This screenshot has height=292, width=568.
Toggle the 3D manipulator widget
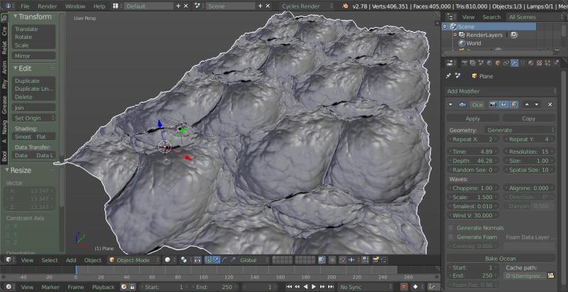pos(208,260)
